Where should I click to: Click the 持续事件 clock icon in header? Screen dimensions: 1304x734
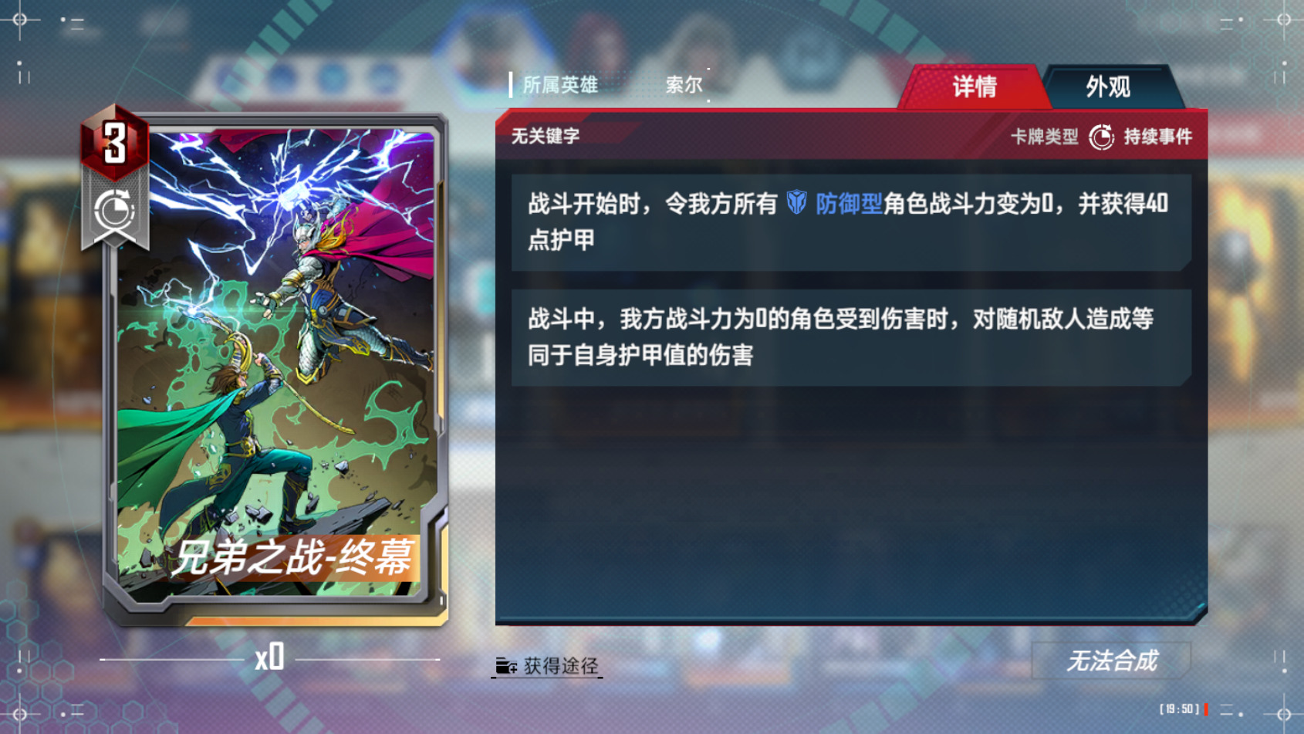(x=1101, y=137)
